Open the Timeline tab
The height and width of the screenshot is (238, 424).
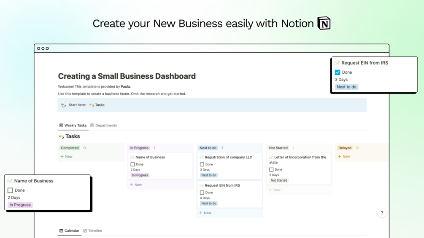92,231
